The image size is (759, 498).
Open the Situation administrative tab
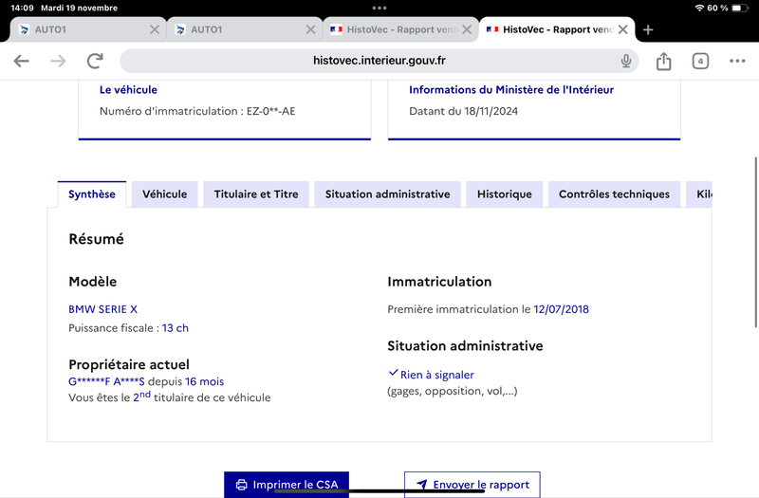click(387, 194)
